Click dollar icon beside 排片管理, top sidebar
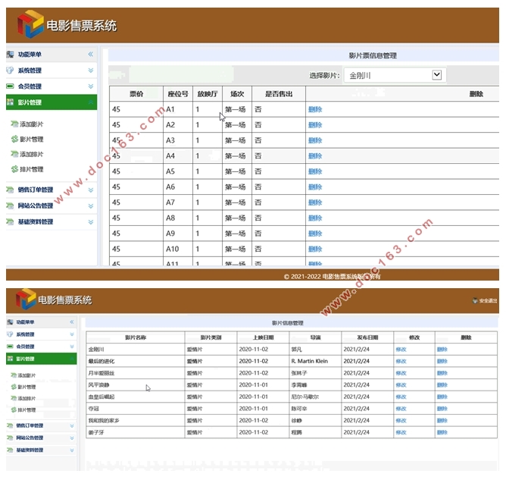This screenshot has width=506, height=477. point(14,169)
